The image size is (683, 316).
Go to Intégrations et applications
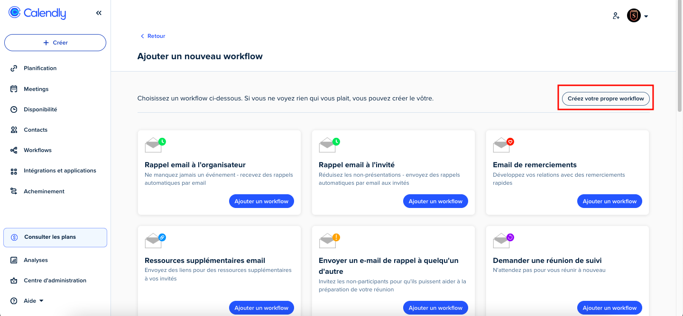(x=60, y=171)
